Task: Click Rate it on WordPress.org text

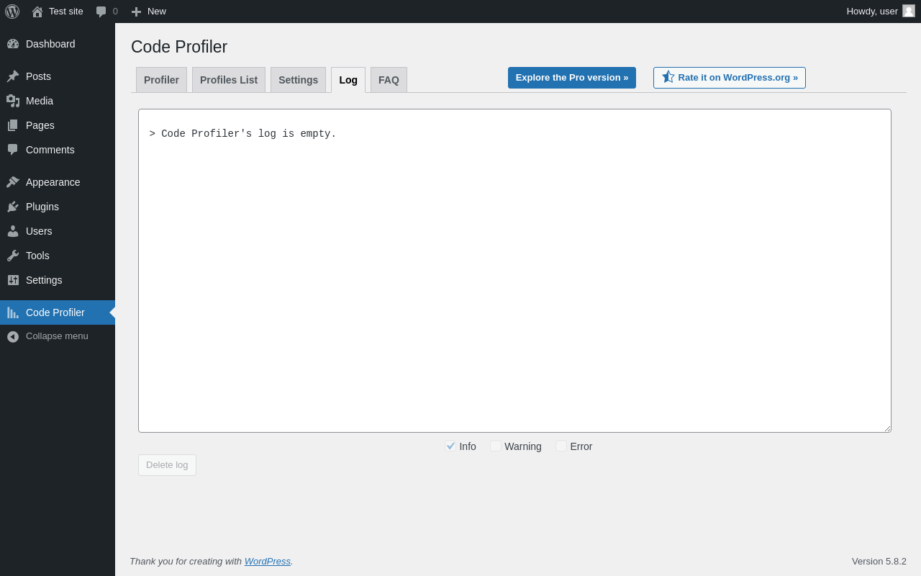Action: point(738,78)
